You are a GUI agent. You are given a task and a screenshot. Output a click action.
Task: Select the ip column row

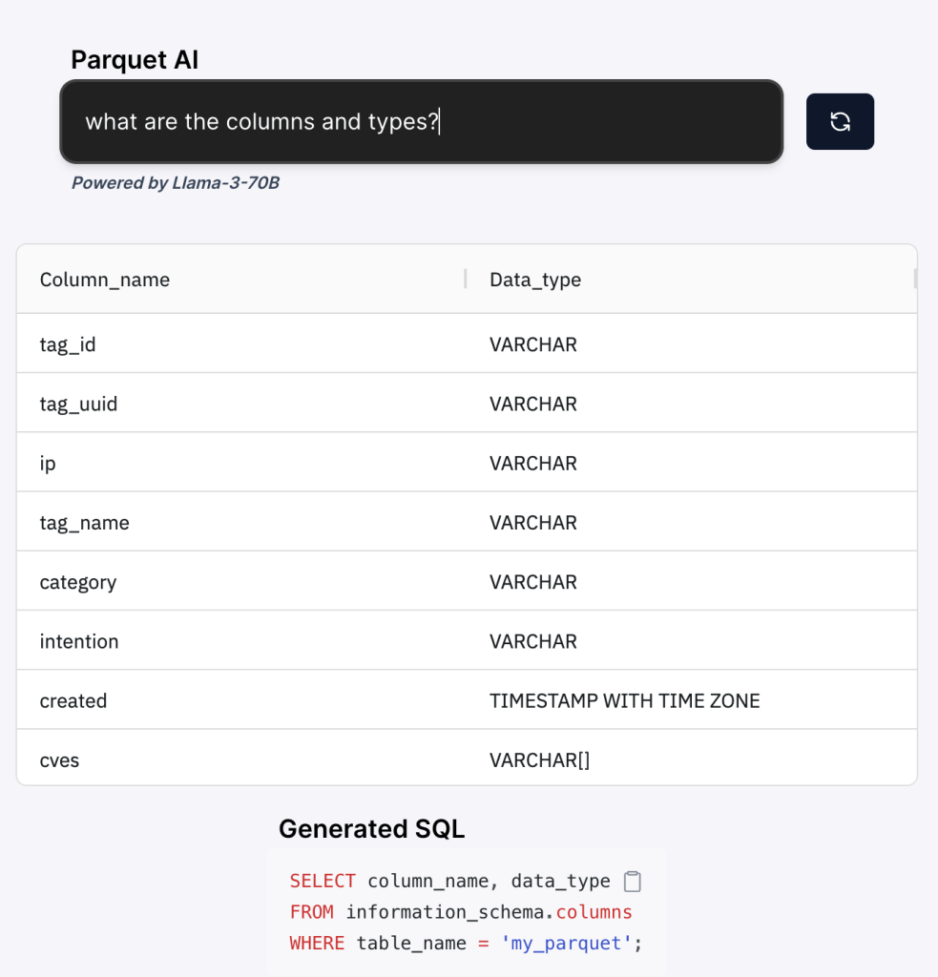pyautogui.click(x=467, y=463)
